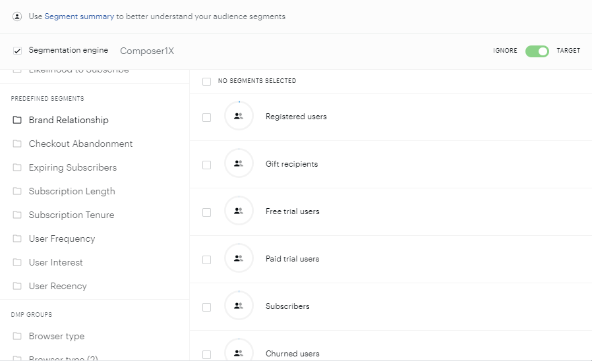Check the Registered users checkbox
This screenshot has height=361, width=592.
pos(206,118)
